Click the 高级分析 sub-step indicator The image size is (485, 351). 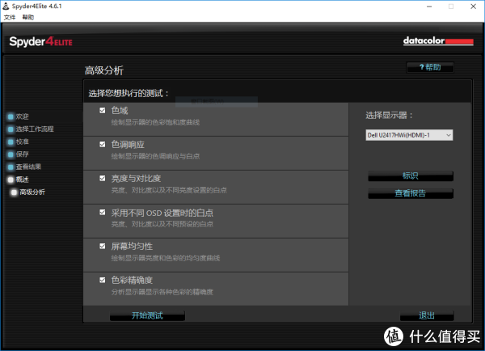click(x=15, y=192)
